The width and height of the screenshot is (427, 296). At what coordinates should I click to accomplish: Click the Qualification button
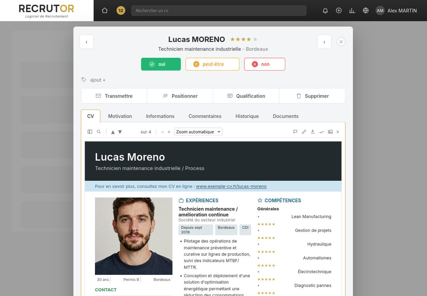pyautogui.click(x=246, y=96)
